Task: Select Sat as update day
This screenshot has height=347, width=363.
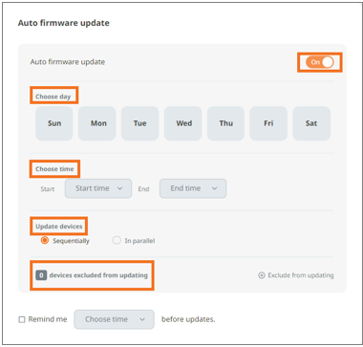Action: point(311,123)
